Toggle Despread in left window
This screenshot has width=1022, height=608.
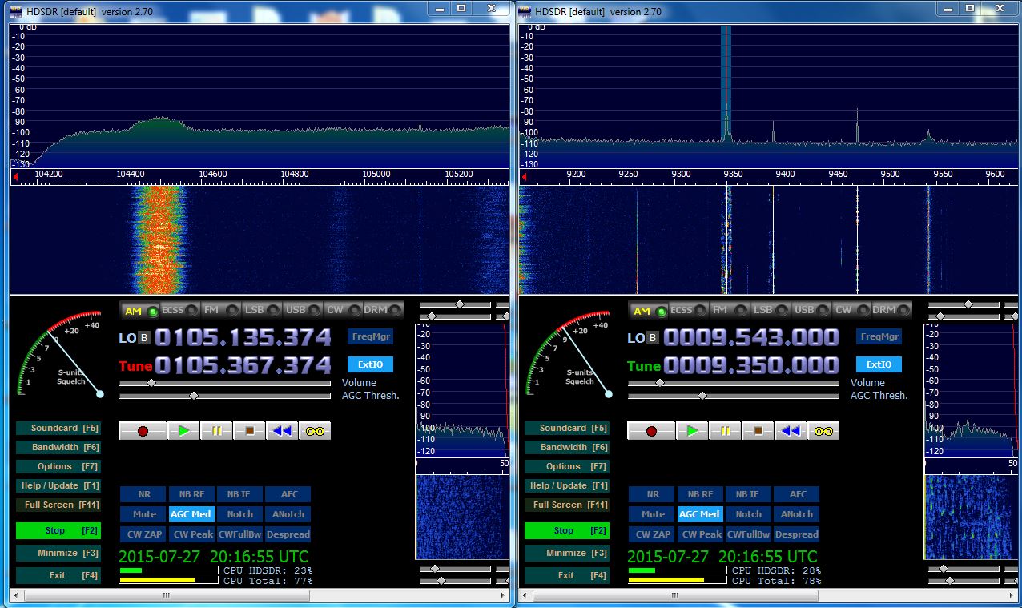tap(288, 534)
